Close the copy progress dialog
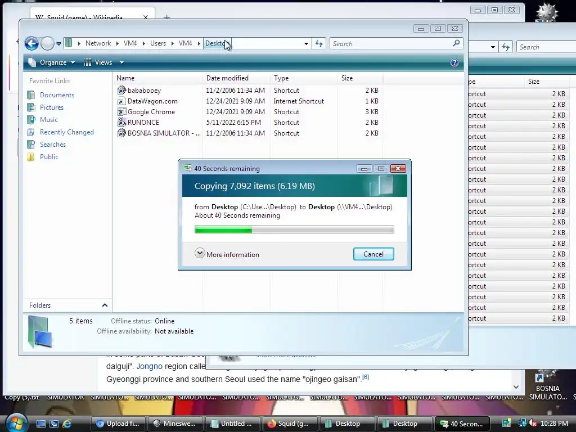Viewport: 576px width, 432px height. pyautogui.click(x=398, y=169)
